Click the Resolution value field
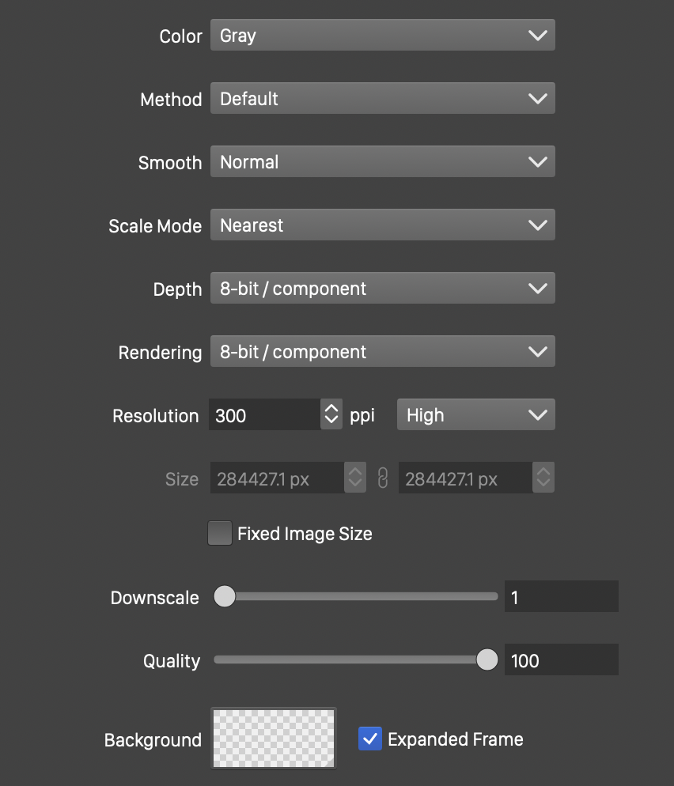This screenshot has width=674, height=786. click(265, 415)
